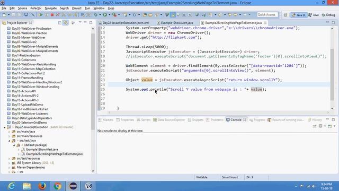Open the File menu
The width and height of the screenshot is (339, 191).
click(x=4, y=8)
